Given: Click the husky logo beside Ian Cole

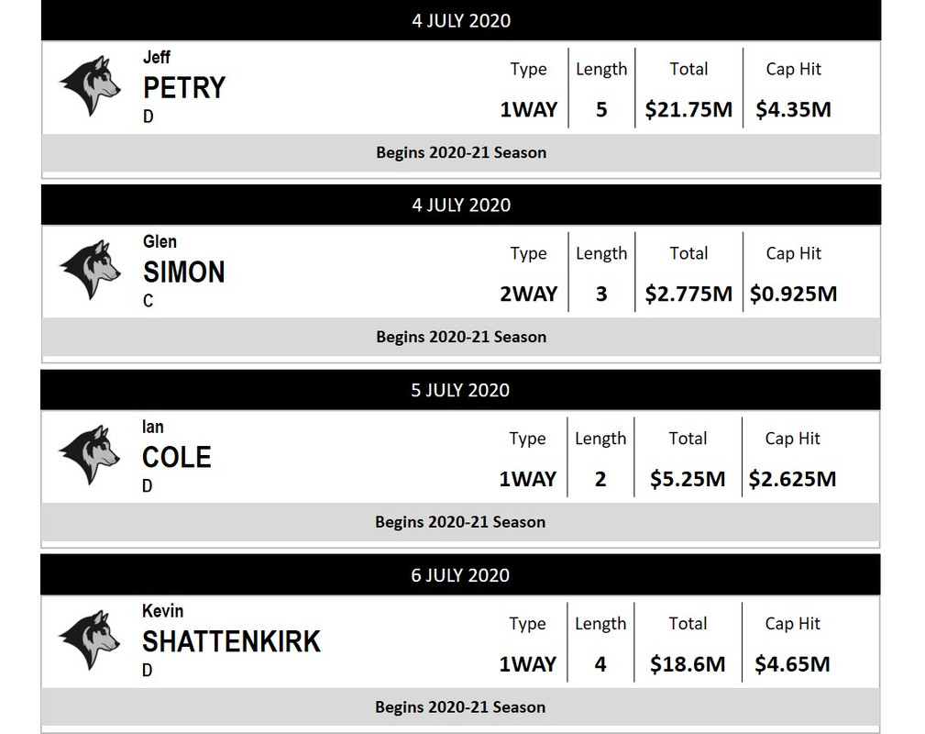Looking at the screenshot, I should pos(89,455).
